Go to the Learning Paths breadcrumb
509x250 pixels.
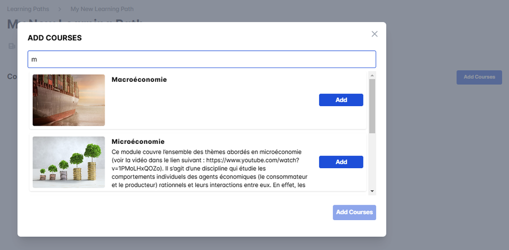[28, 9]
